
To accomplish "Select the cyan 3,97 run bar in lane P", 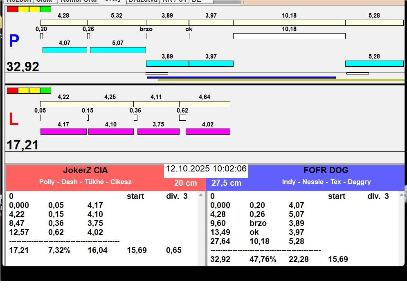I will [x=211, y=64].
